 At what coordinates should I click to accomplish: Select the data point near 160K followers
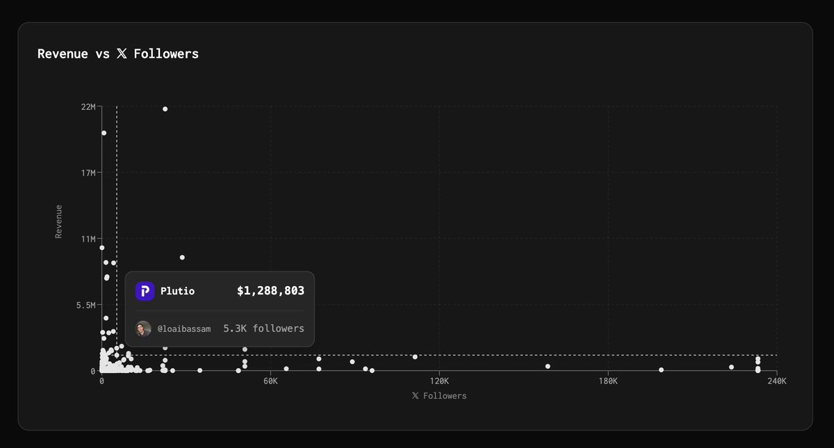pos(548,366)
